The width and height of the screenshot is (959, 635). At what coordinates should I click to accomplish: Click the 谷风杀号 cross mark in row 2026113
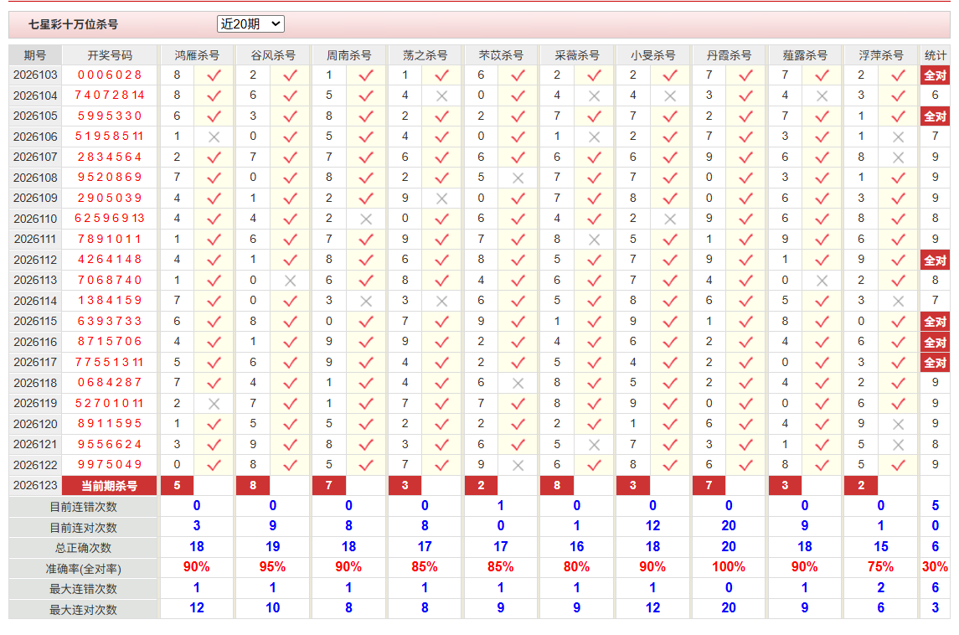(x=290, y=281)
